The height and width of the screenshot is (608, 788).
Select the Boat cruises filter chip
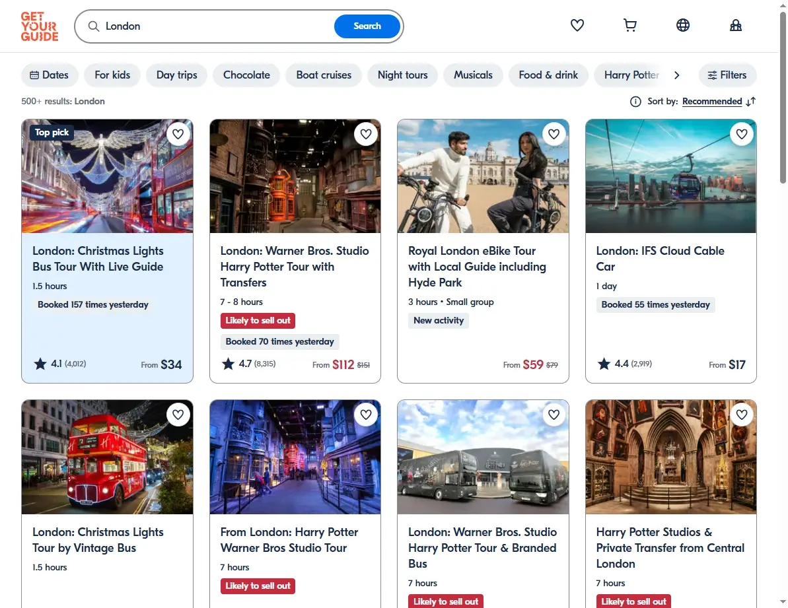pos(324,75)
